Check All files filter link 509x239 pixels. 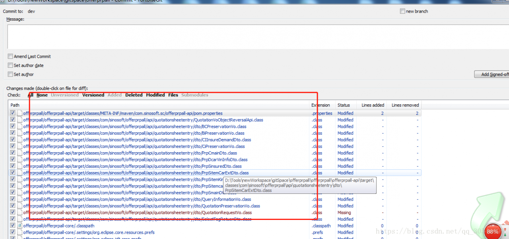31,95
